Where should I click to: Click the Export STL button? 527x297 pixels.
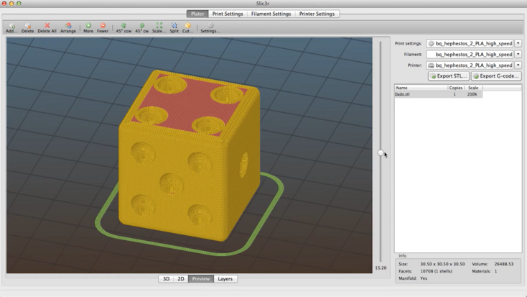(x=449, y=76)
